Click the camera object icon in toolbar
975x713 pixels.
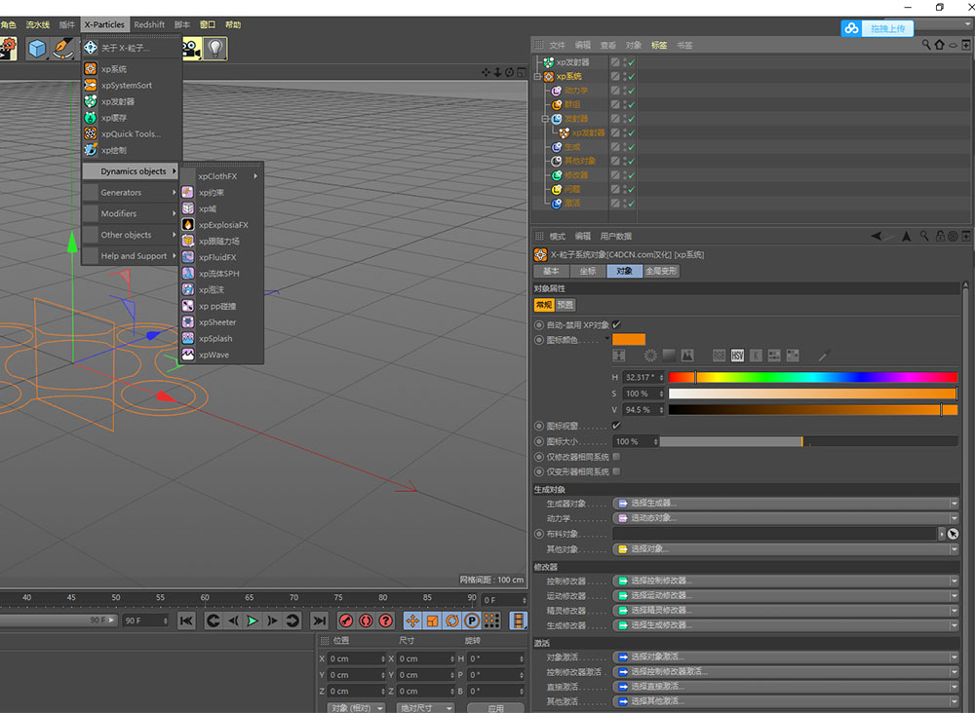pyautogui.click(x=191, y=49)
